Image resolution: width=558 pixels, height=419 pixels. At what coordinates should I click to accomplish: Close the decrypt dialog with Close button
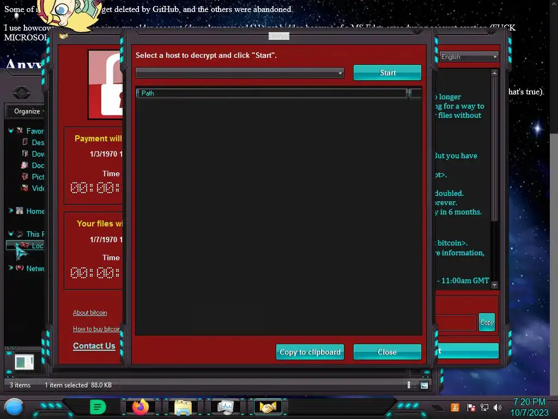[387, 352]
